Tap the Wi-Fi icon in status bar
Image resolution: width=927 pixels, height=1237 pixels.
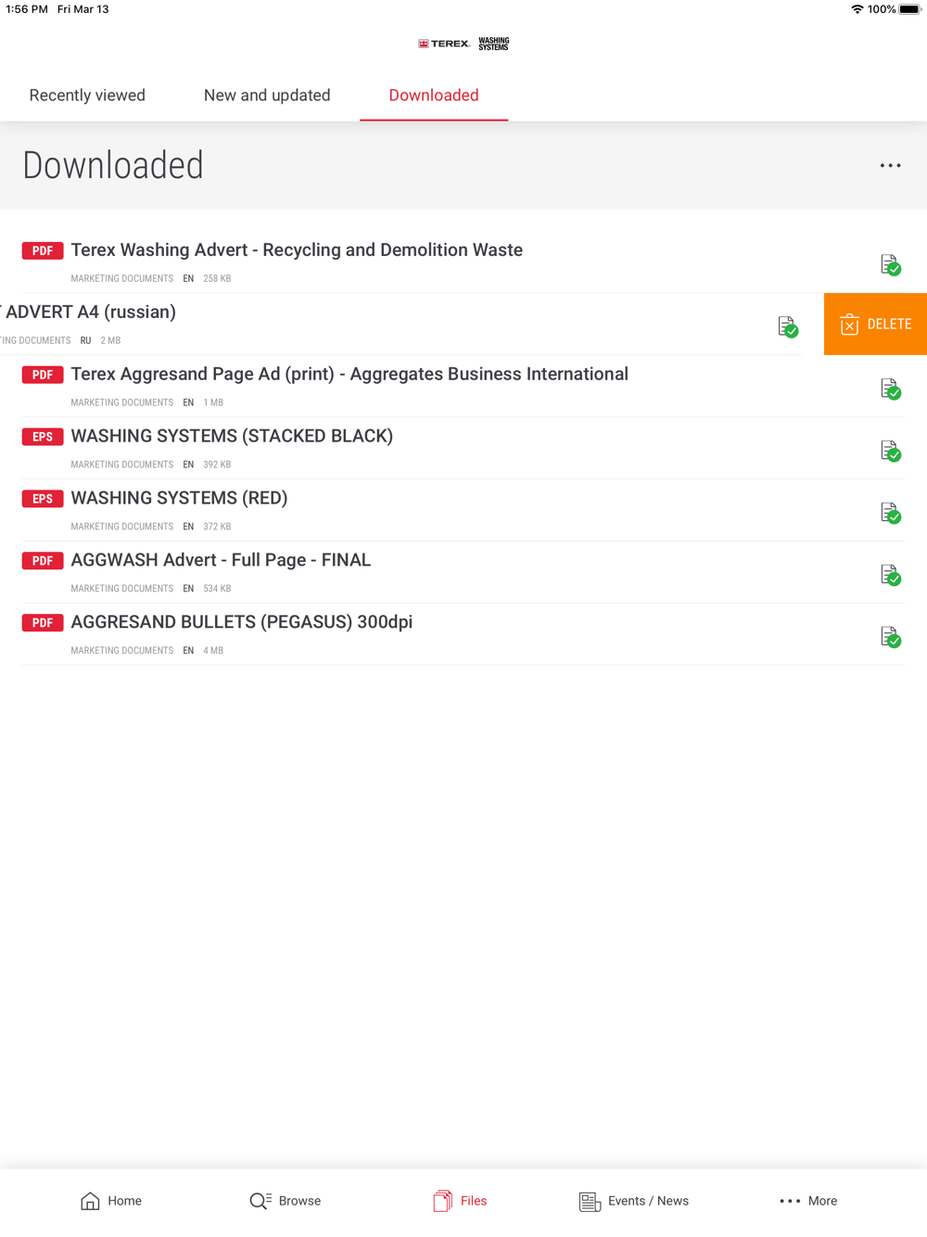pyautogui.click(x=857, y=9)
